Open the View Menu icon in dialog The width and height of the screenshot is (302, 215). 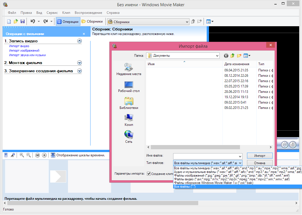click(247, 56)
